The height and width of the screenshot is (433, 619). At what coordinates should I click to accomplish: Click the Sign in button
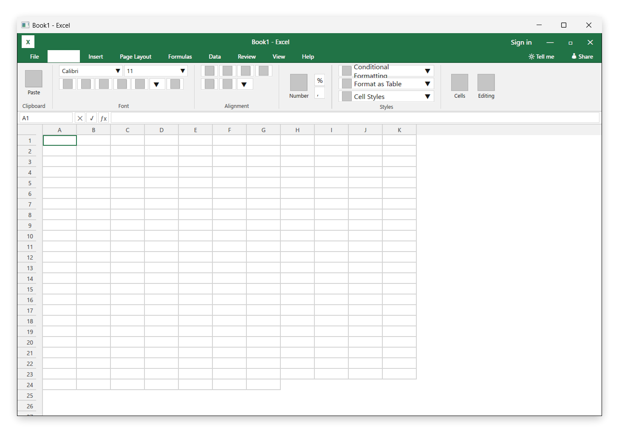(521, 42)
